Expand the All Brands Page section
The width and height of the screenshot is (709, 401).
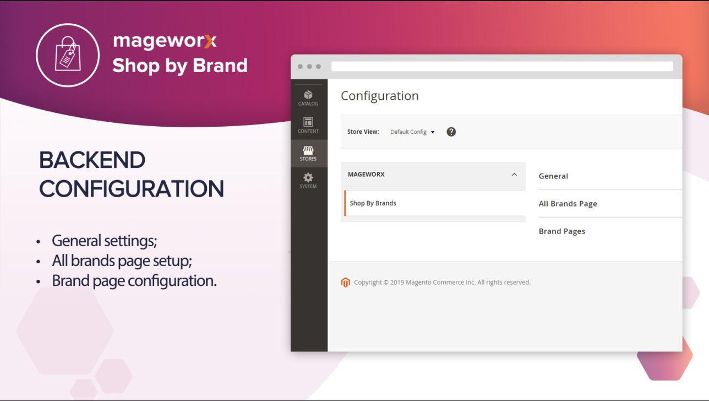568,204
